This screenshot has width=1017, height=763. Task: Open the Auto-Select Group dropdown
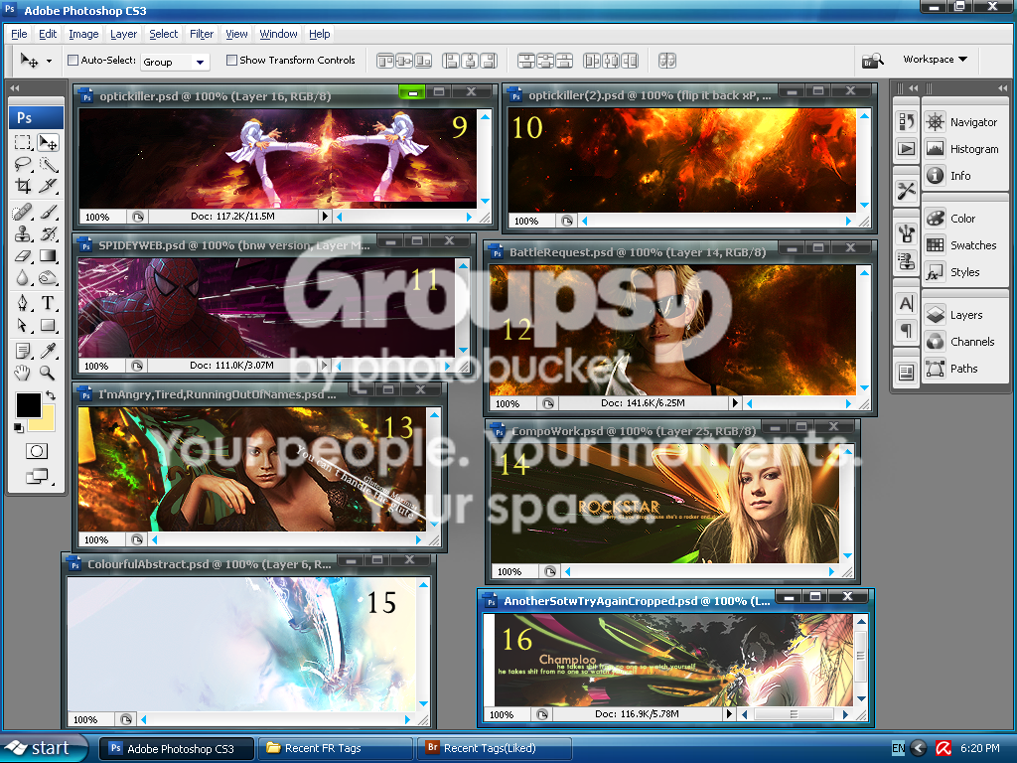click(x=174, y=62)
